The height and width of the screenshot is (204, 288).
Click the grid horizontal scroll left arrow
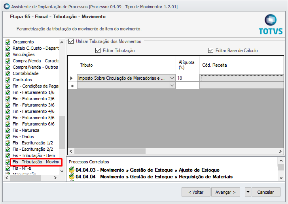click(x=71, y=151)
